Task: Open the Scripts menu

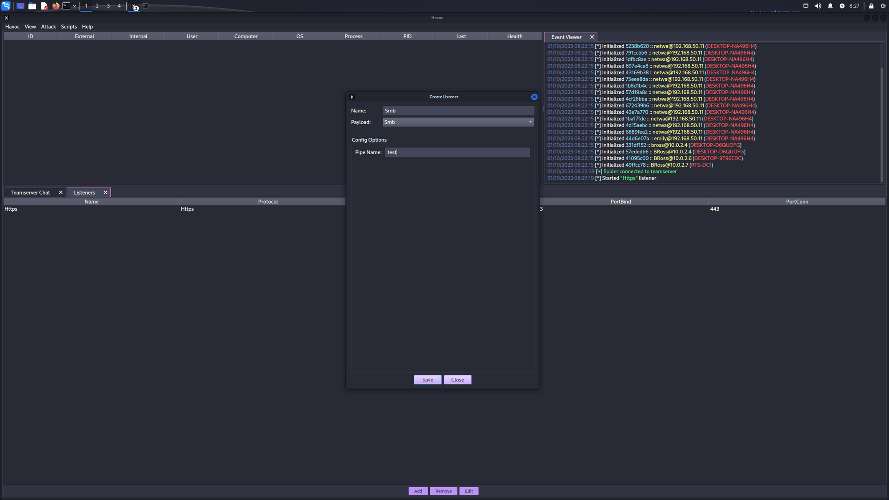Action: (x=69, y=27)
